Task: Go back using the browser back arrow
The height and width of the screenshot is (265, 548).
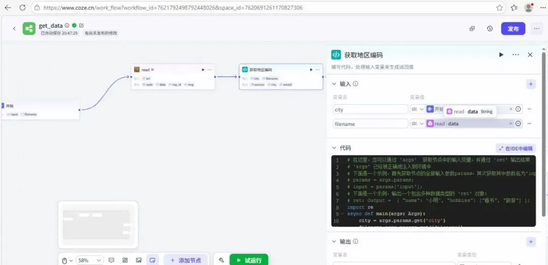Action: (x=8, y=8)
